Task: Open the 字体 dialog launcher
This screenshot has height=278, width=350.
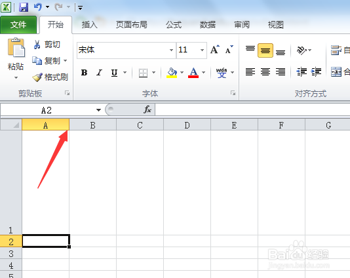Action: pos(233,93)
